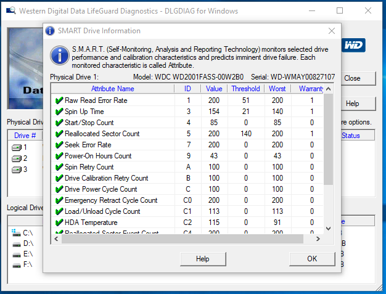Sort by Threshold column header

(245, 89)
